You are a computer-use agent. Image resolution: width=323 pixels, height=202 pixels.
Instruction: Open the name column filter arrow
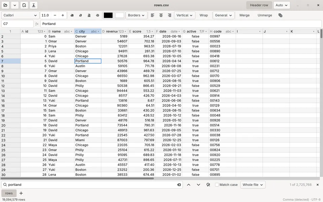pos(71,32)
